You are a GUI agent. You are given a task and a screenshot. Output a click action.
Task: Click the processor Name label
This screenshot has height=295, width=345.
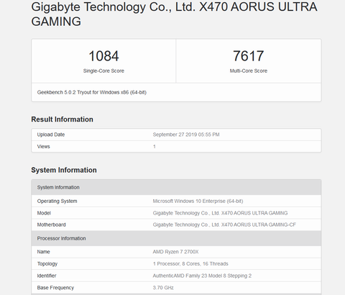[x=43, y=252]
